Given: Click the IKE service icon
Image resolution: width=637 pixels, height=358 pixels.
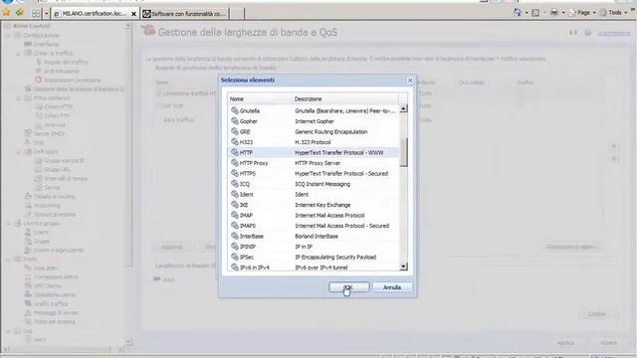Looking at the screenshot, I should click(235, 205).
